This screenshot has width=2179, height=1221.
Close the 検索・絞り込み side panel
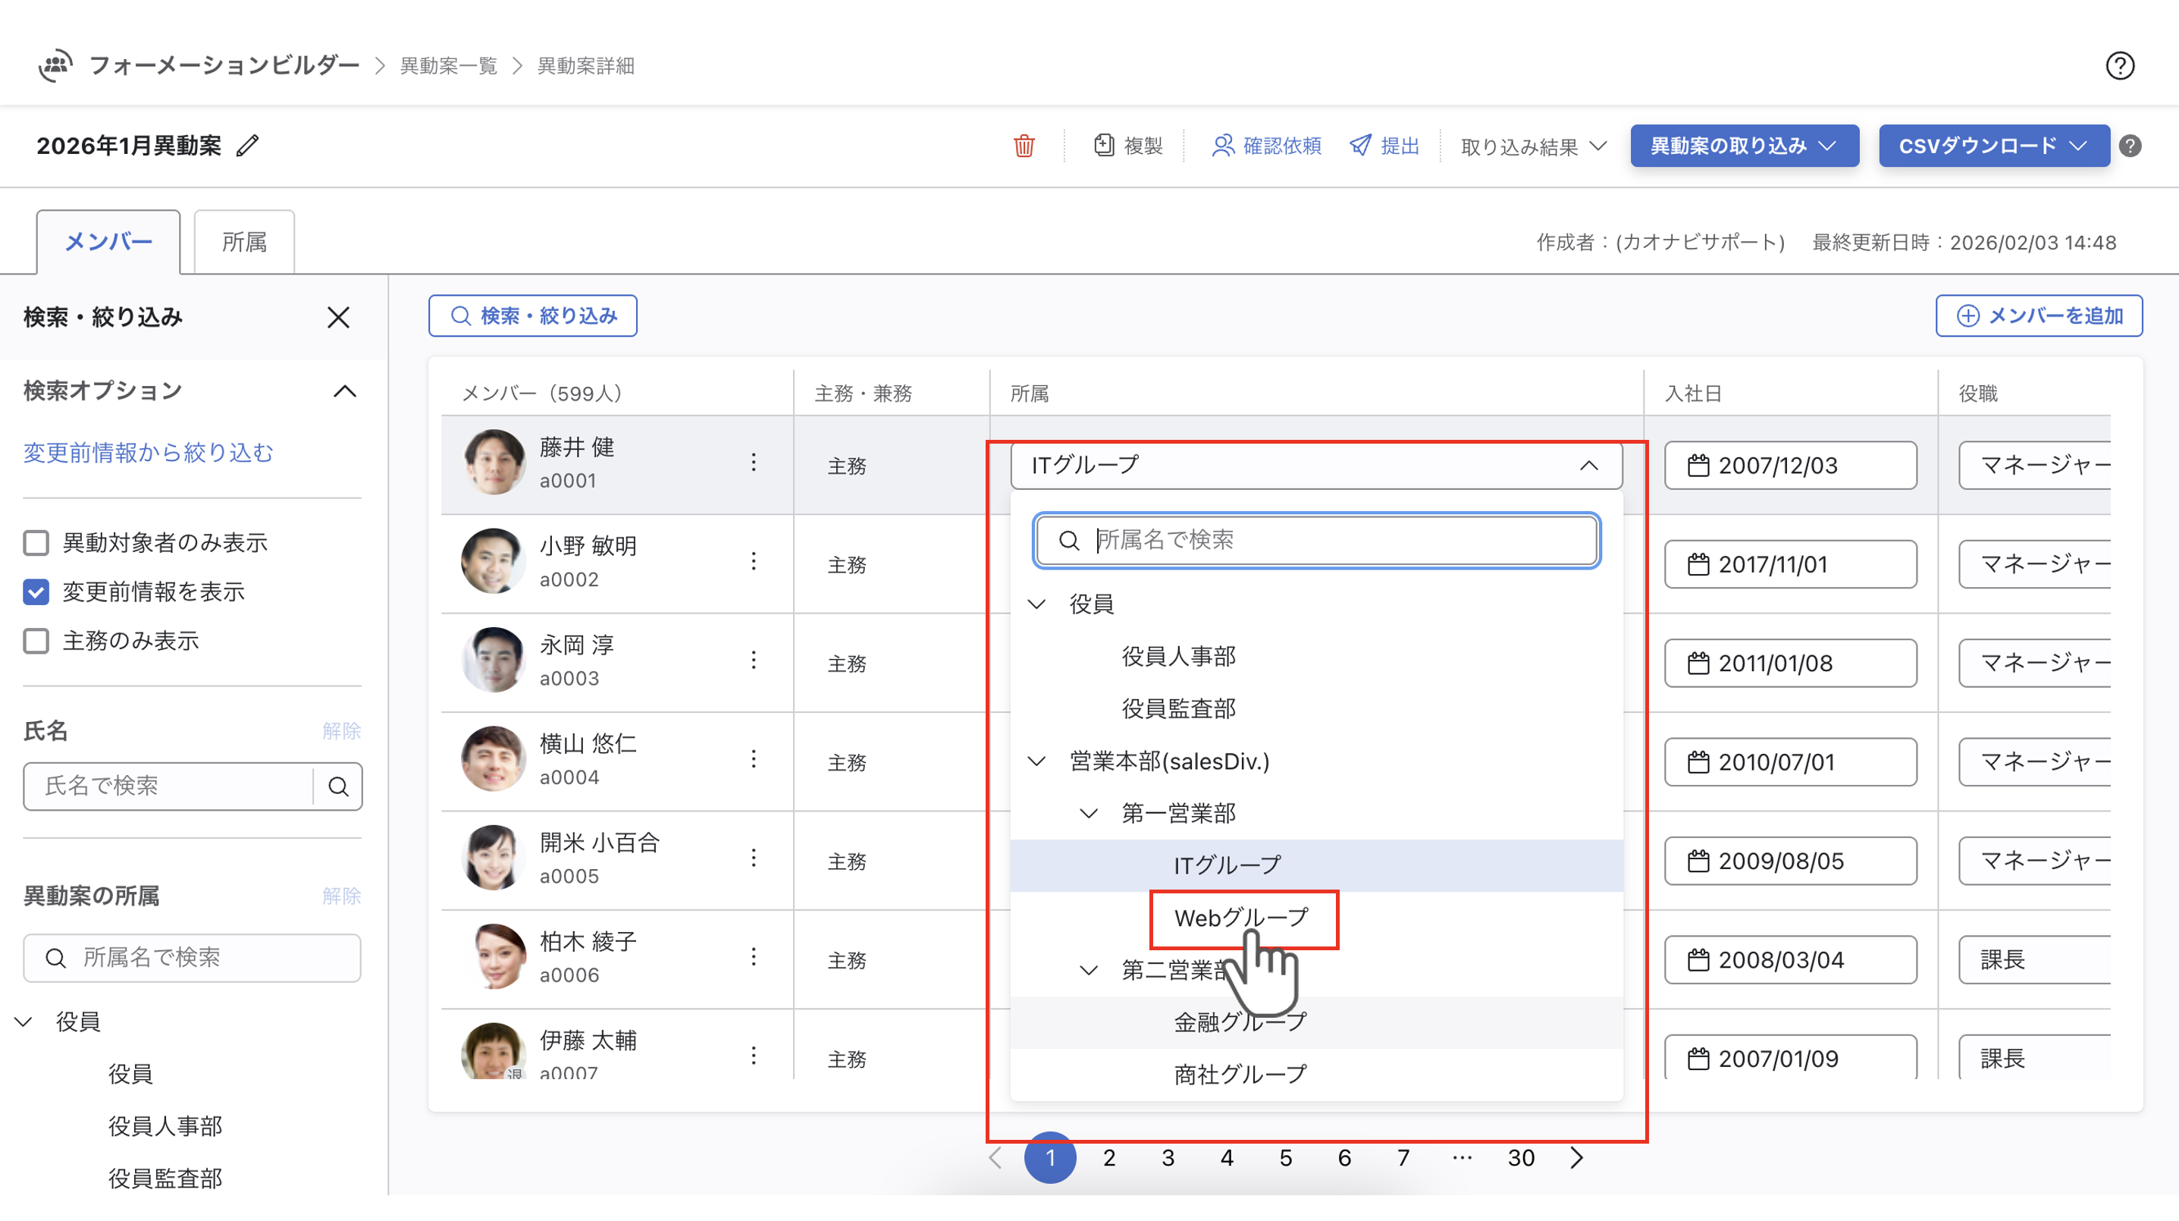coord(338,317)
